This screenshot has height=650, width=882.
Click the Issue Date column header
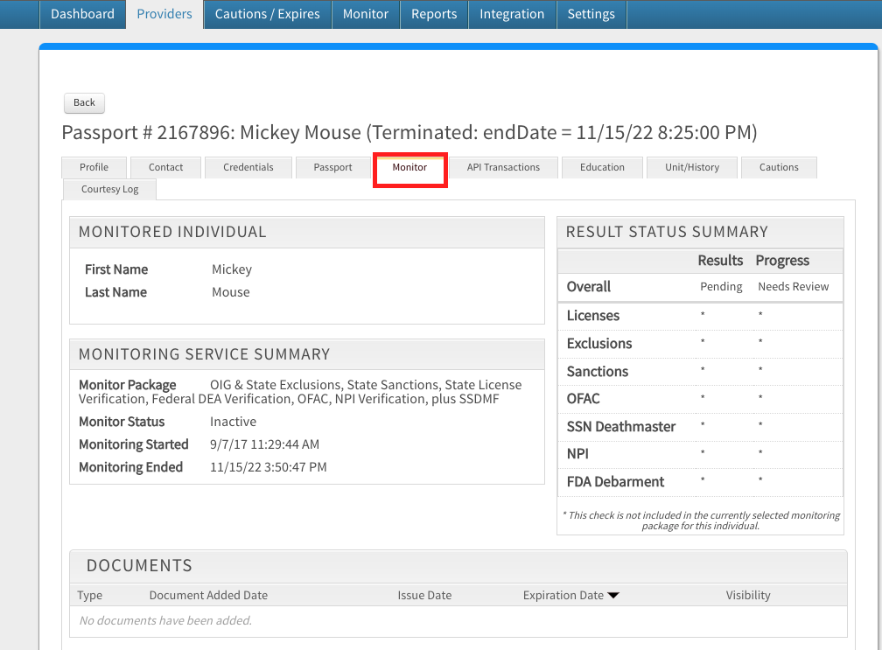(x=424, y=596)
